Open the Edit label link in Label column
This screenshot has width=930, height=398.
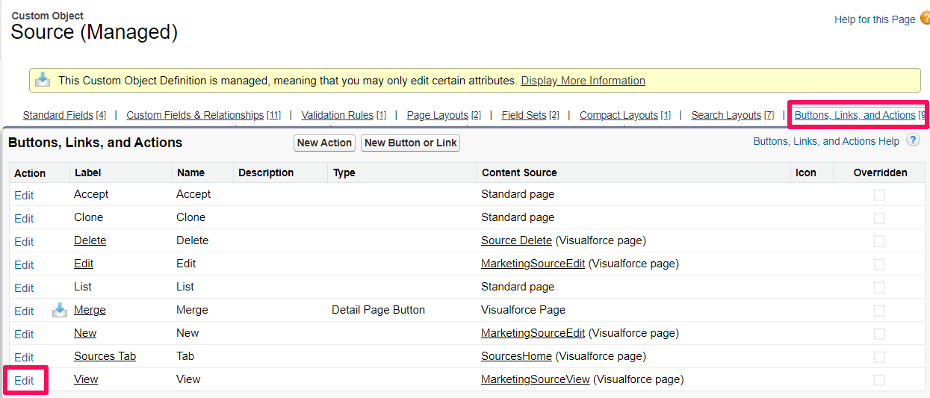(x=84, y=264)
